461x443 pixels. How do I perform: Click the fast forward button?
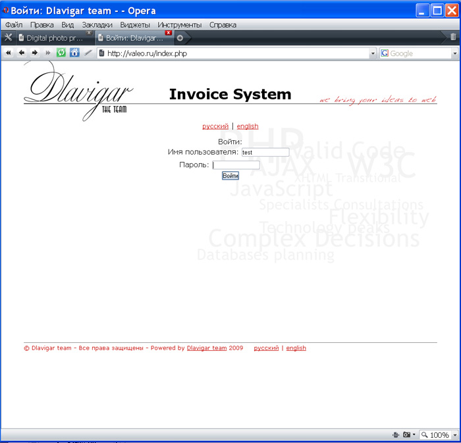click(x=47, y=53)
